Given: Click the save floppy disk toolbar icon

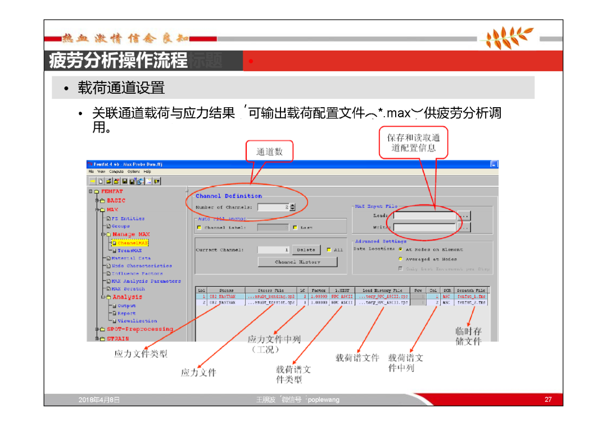Looking at the screenshot, I should (x=125, y=181).
